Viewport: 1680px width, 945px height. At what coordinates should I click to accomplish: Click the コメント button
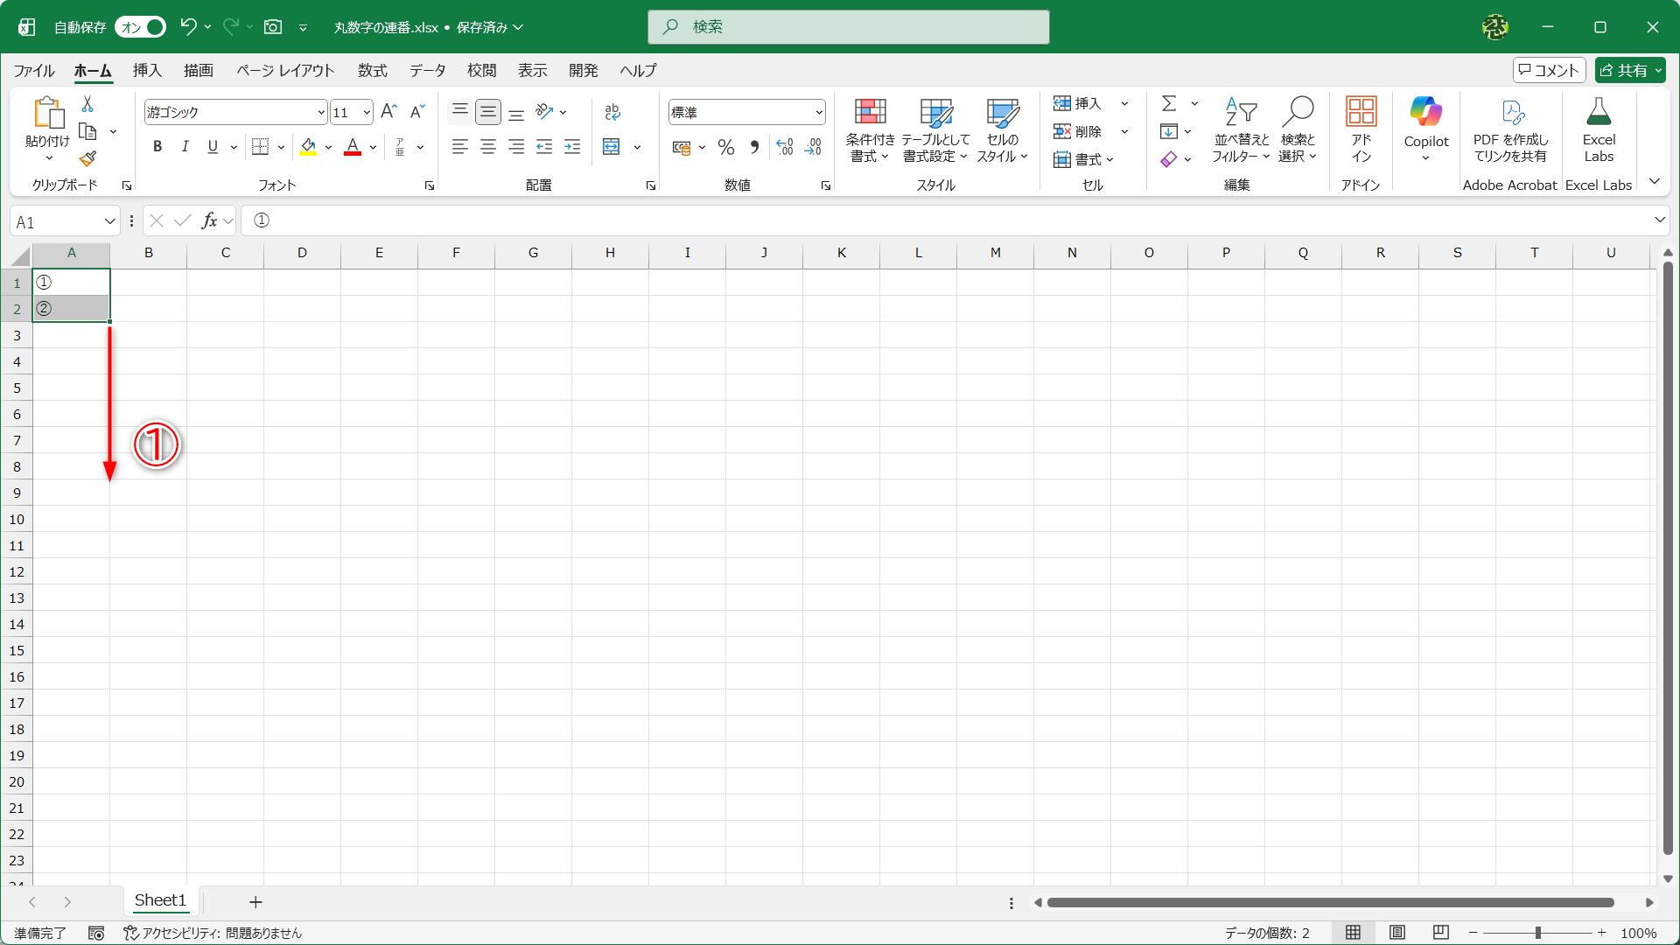(x=1549, y=70)
